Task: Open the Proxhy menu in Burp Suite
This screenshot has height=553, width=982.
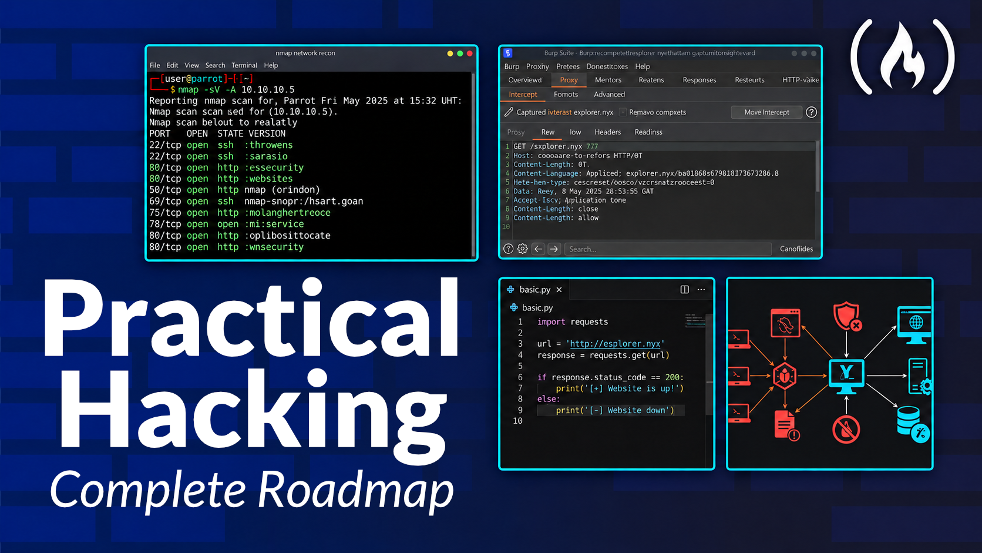Action: 537,66
